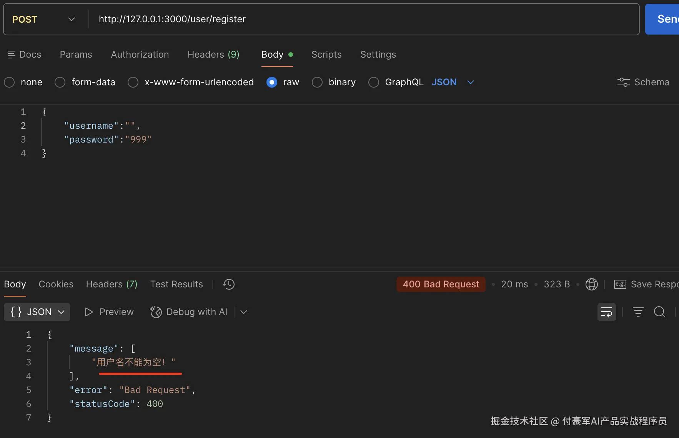Click the Preview play icon
This screenshot has height=438, width=679.
(x=89, y=312)
